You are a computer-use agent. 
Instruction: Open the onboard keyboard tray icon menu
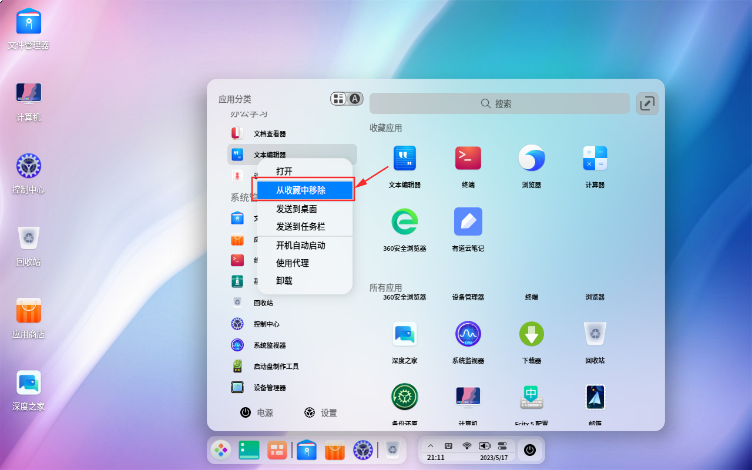(448, 445)
